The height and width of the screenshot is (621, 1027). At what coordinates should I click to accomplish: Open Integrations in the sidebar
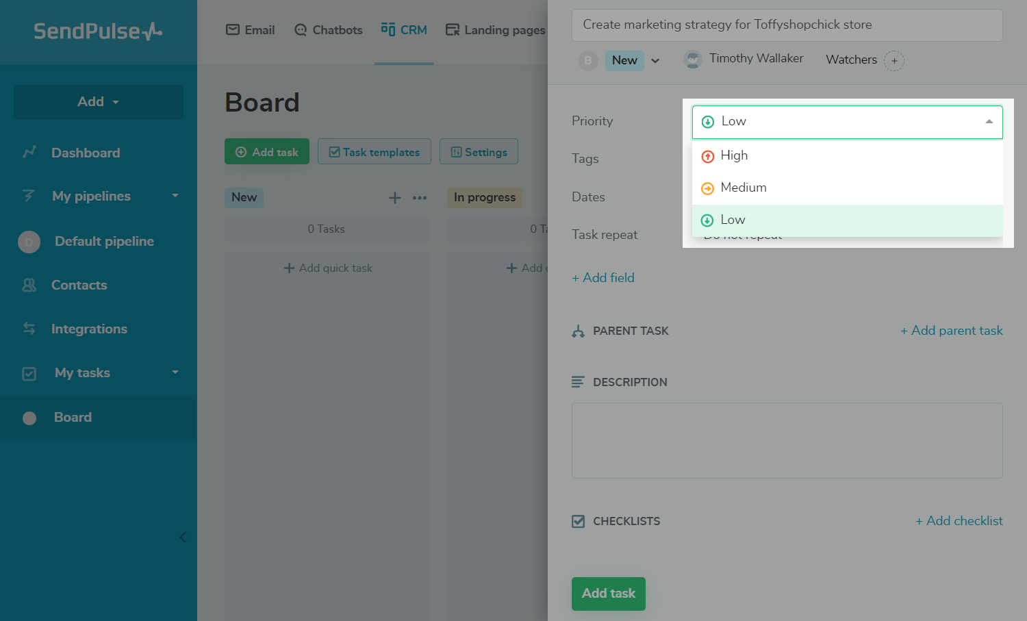point(89,329)
